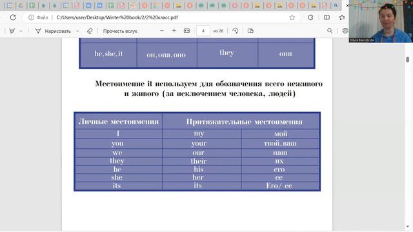Viewport: 413px width, 232px height.
Task: Toggle fit to width page view
Action: click(x=186, y=31)
